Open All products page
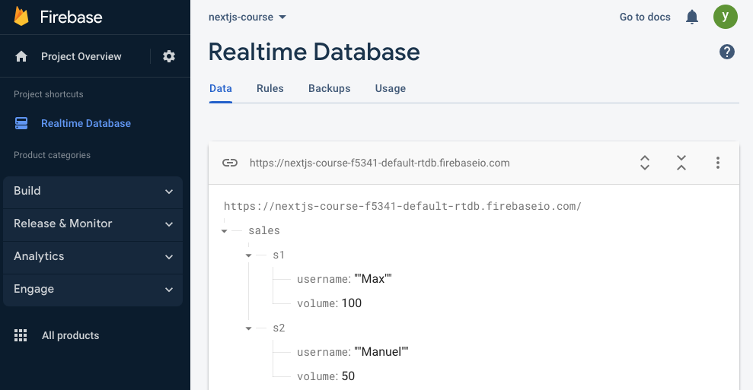The width and height of the screenshot is (753, 390). 71,335
